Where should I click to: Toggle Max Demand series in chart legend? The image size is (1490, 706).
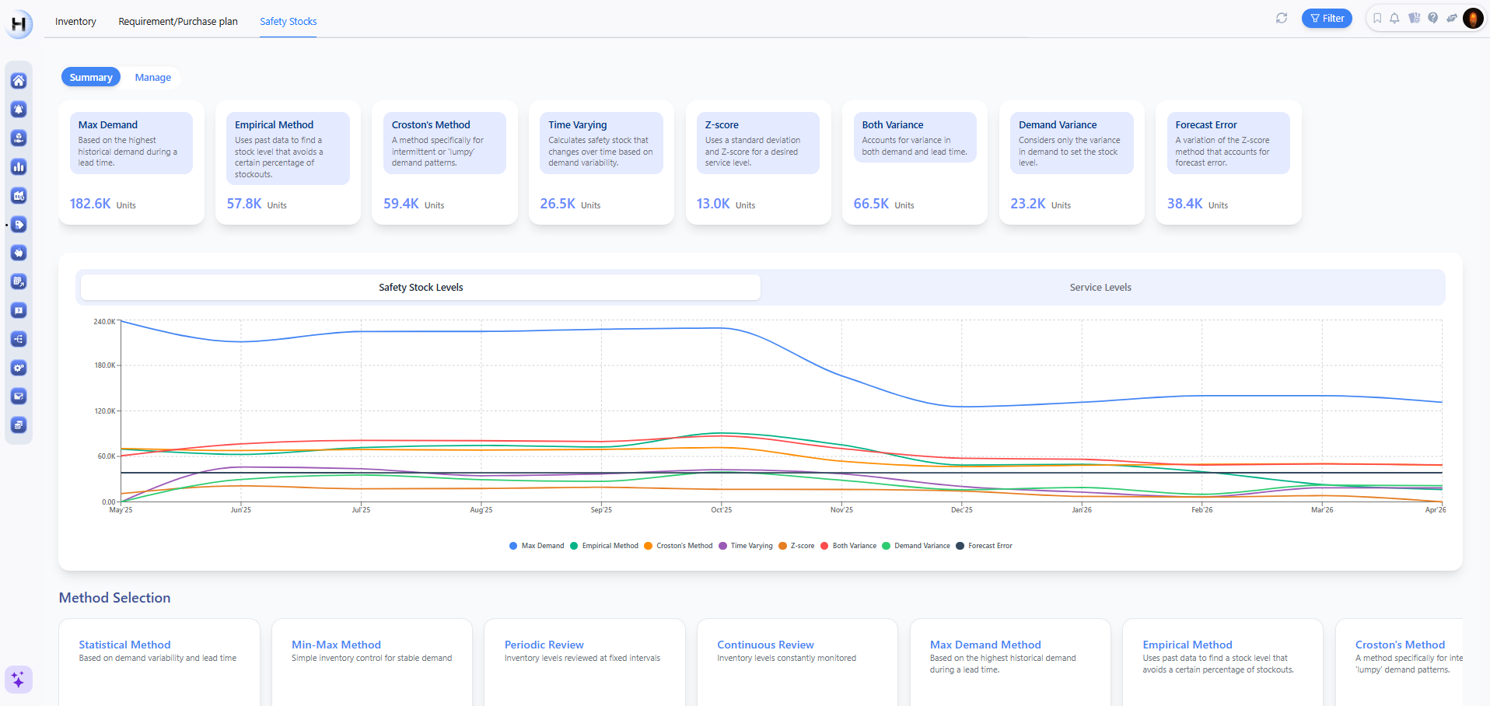[x=537, y=546]
